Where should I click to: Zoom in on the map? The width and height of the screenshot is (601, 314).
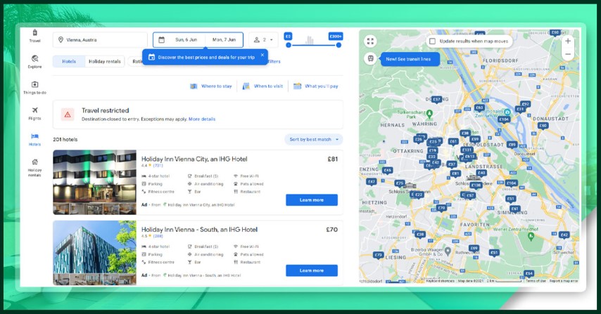pos(568,41)
